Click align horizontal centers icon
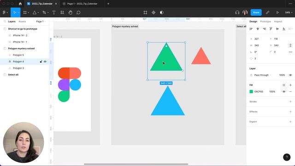This screenshot has height=166, width=295. point(258,29)
